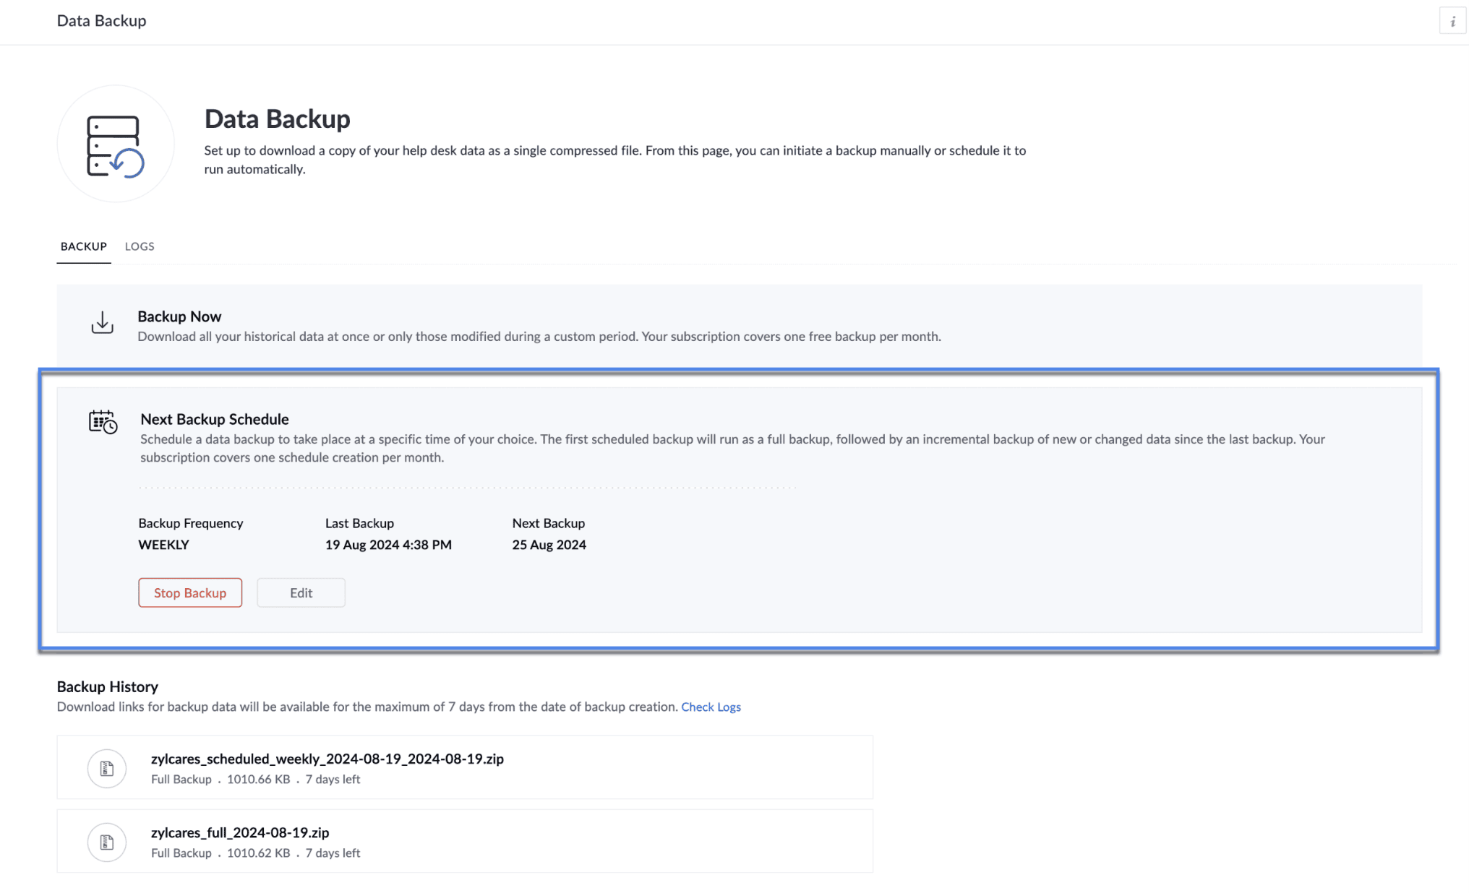Switch to the LOGS tab
This screenshot has height=893, width=1469.
[x=140, y=246]
